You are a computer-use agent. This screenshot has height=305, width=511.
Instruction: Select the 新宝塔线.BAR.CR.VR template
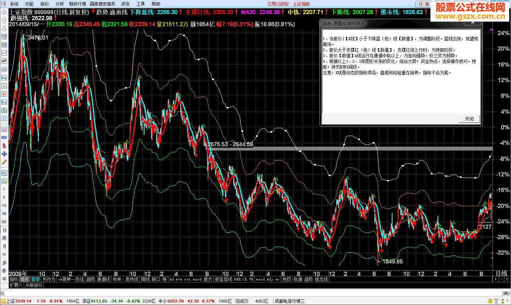pos(234,279)
